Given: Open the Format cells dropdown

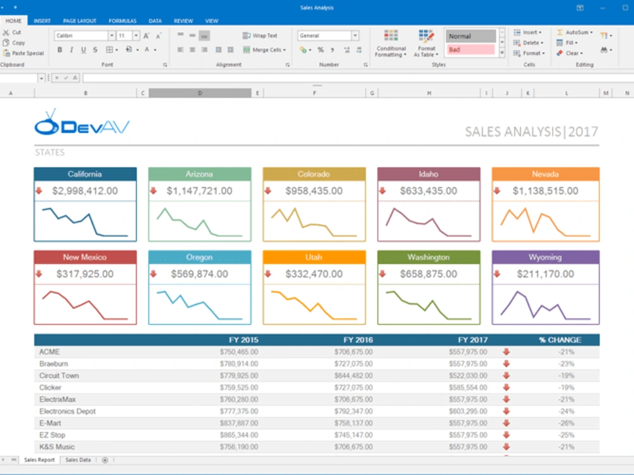Looking at the screenshot, I should pos(529,53).
